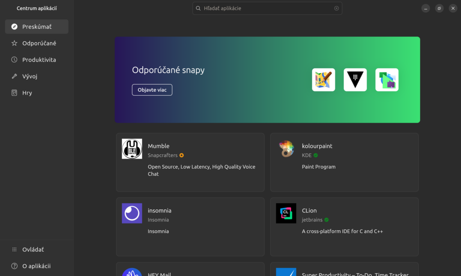The height and width of the screenshot is (276, 461).
Task: Click the grid icon beside Ovládať
Action: 14,249
